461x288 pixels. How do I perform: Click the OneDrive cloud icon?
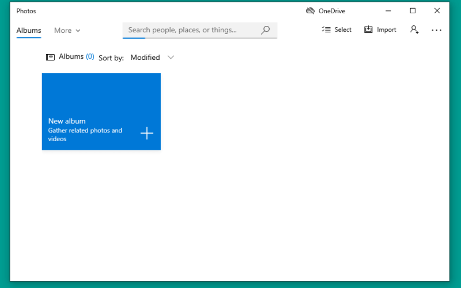click(310, 11)
